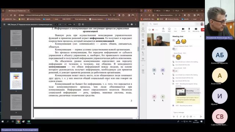Click the PDF zoom percentage field
Screen dimensions: 235x132
point(70,25)
